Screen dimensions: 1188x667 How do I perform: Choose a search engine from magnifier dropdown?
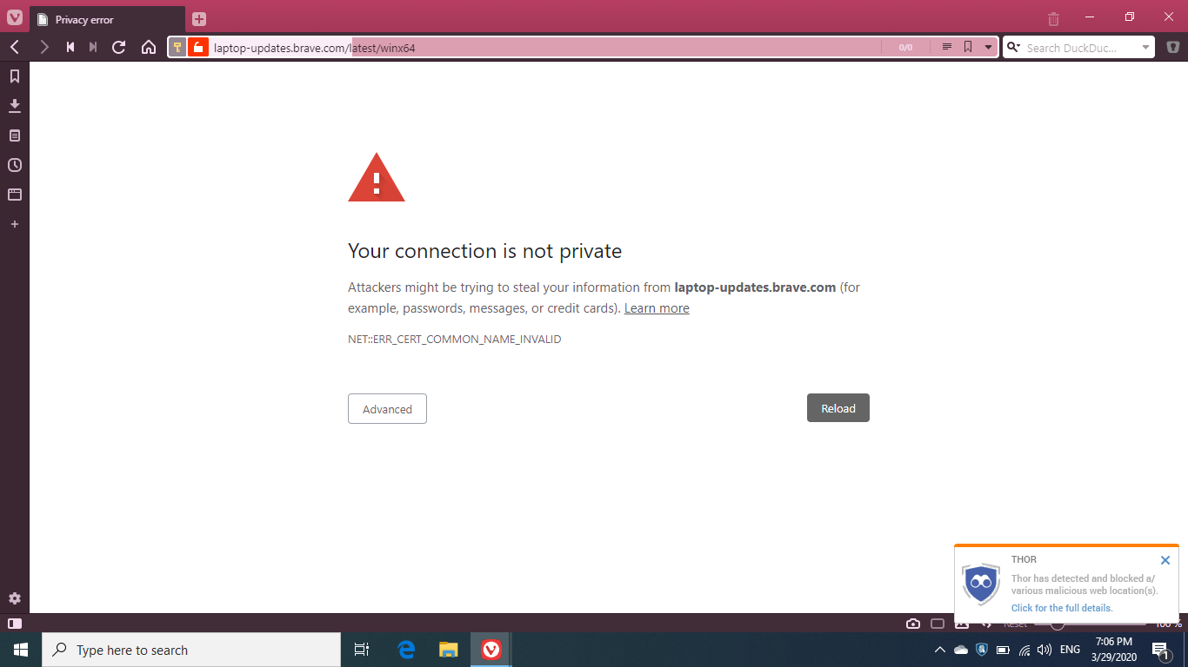click(x=1013, y=48)
